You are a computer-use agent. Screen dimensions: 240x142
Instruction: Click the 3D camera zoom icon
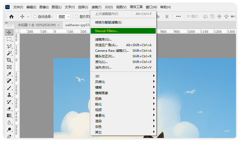[233, 16]
